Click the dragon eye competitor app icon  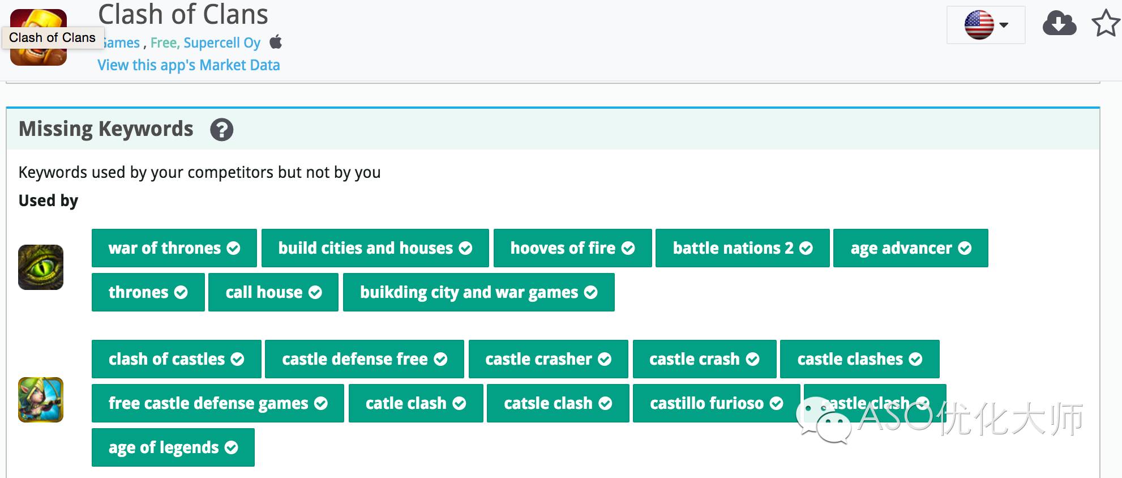(41, 267)
